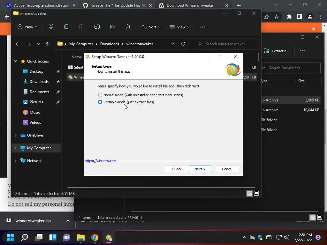Viewport: 327px width, 245px height.
Task: Open Chrome three-dot menu
Action: click(x=320, y=17)
